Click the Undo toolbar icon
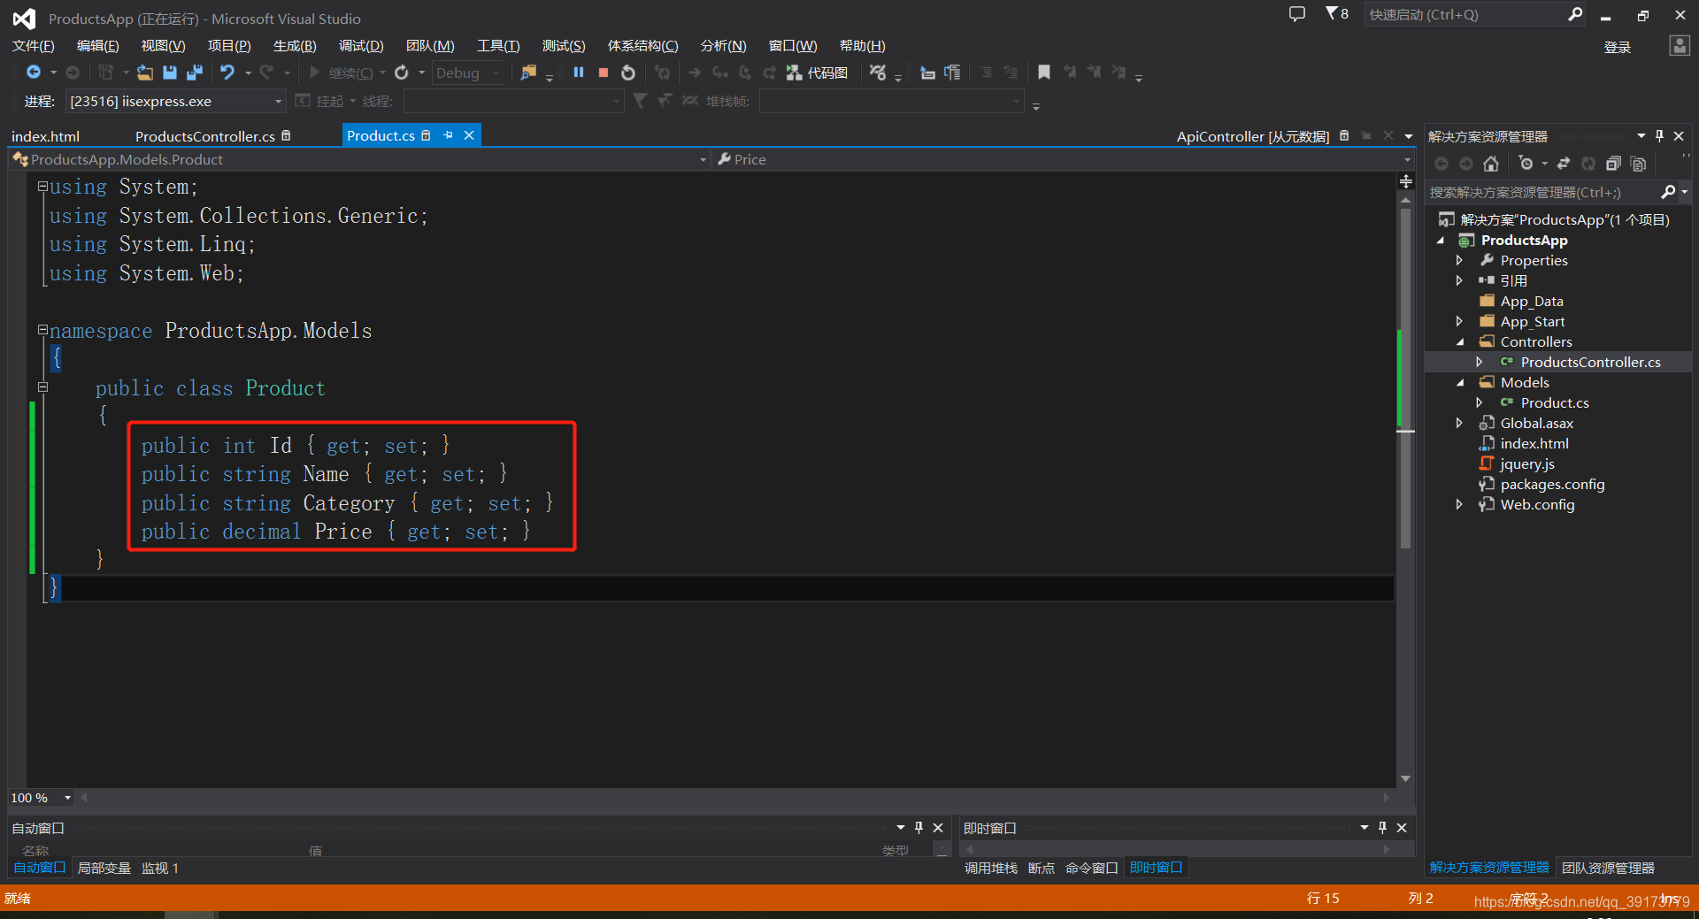This screenshot has height=919, width=1699. 227,73
